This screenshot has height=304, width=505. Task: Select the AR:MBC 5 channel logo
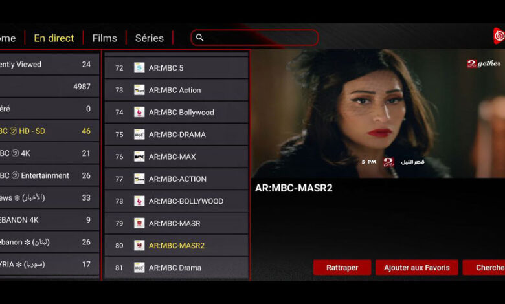click(x=139, y=68)
